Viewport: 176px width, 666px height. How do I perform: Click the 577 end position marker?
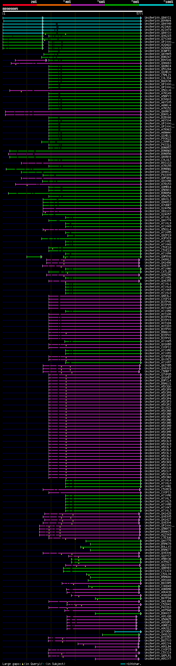pos(139,13)
